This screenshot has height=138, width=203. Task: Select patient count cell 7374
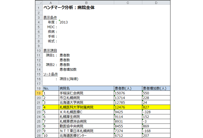[128, 131]
